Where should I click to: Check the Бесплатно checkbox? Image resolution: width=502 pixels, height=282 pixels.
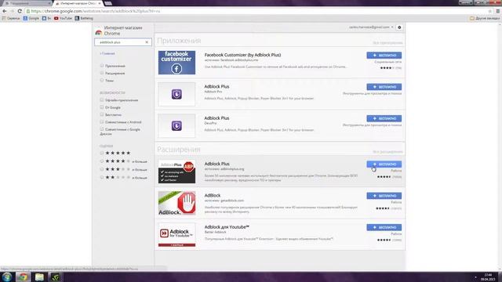(x=102, y=114)
